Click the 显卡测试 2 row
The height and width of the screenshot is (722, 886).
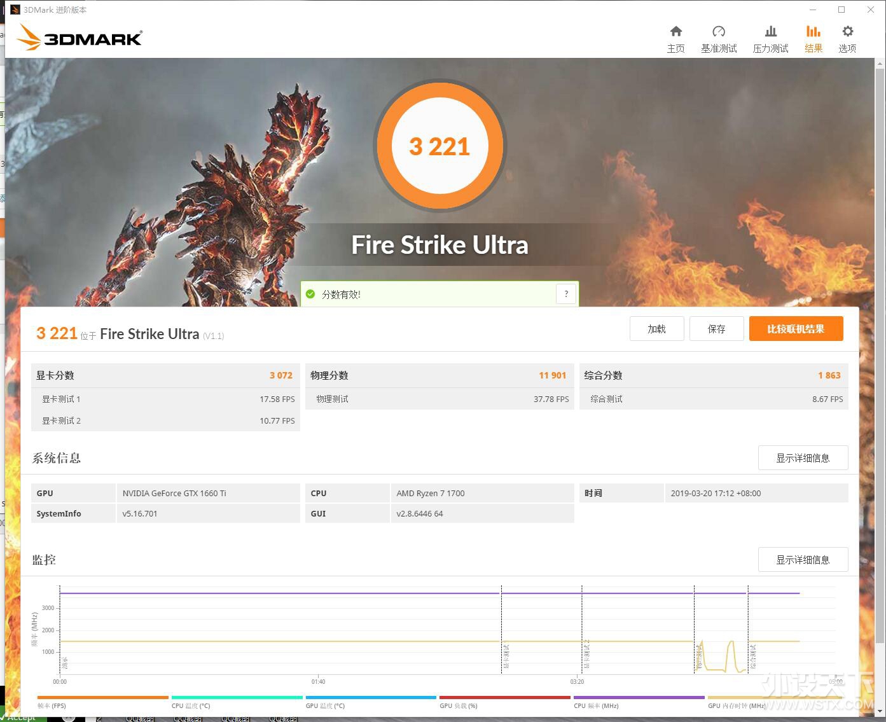click(165, 420)
